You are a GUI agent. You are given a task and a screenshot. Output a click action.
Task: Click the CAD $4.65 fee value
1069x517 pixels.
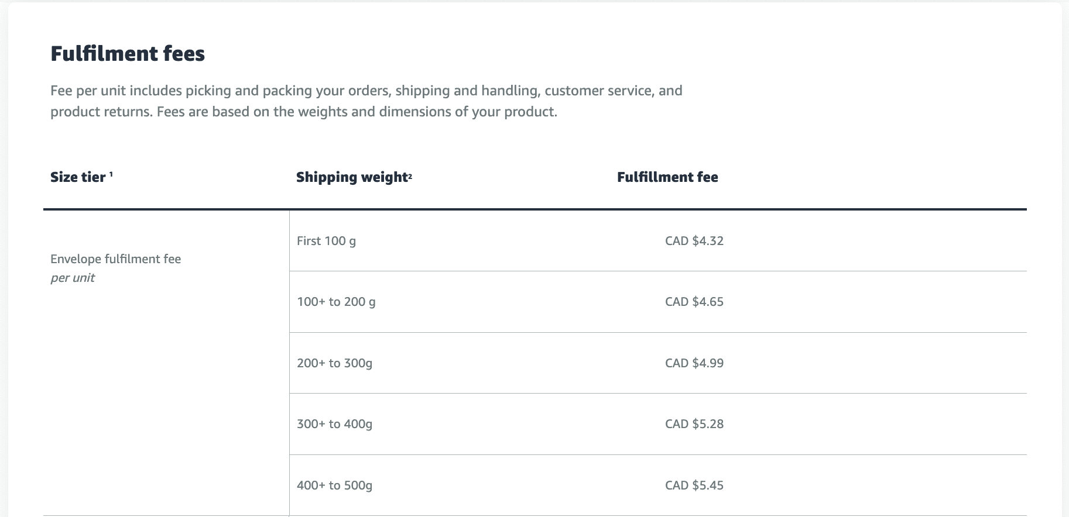(694, 302)
